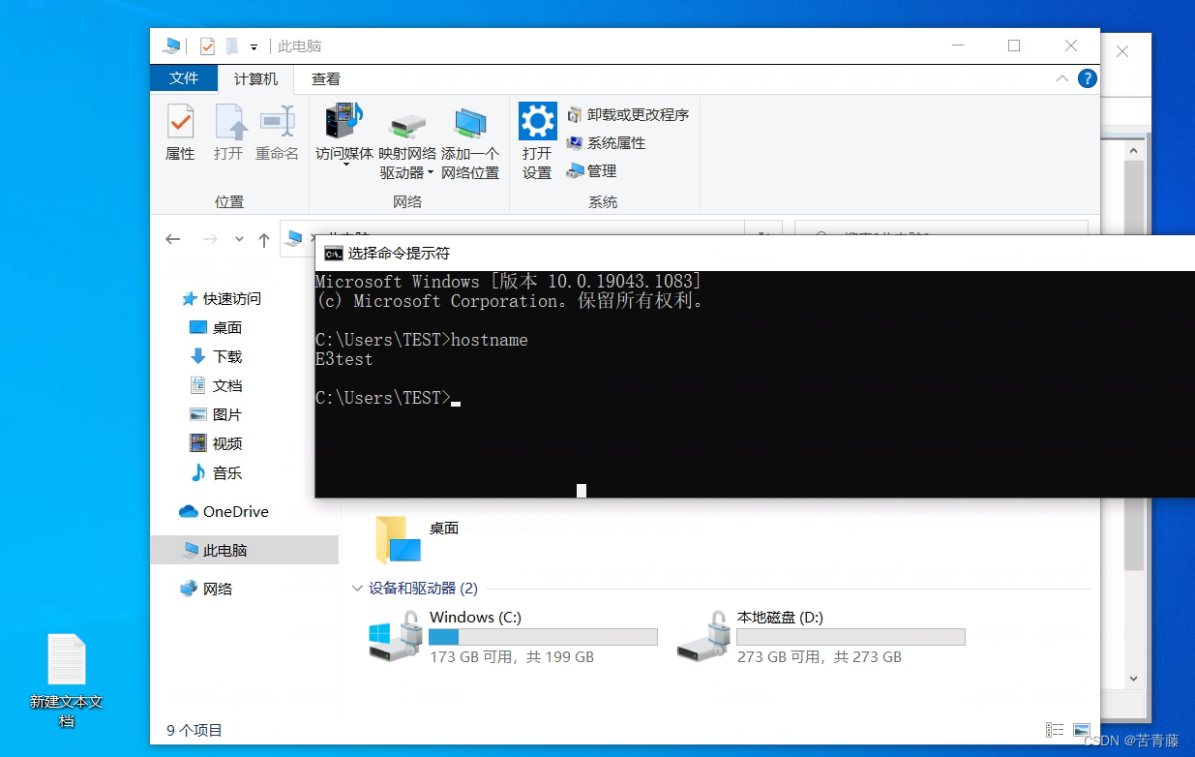Click the '9 个项目' status text

point(194,730)
